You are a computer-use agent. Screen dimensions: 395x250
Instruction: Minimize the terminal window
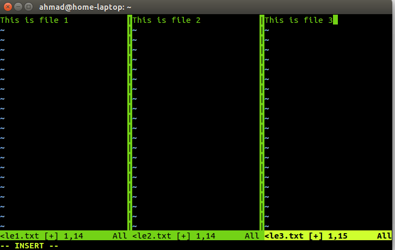pos(18,7)
